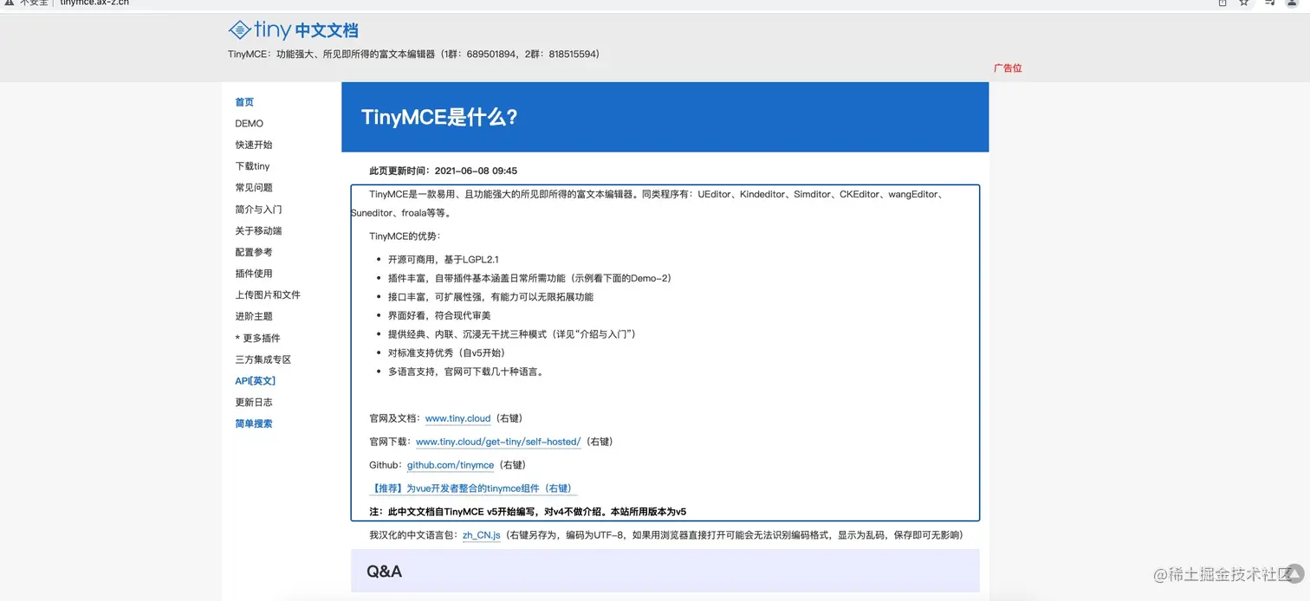The width and height of the screenshot is (1310, 601).
Task: Open the 首页 sidebar item
Action: 244,102
